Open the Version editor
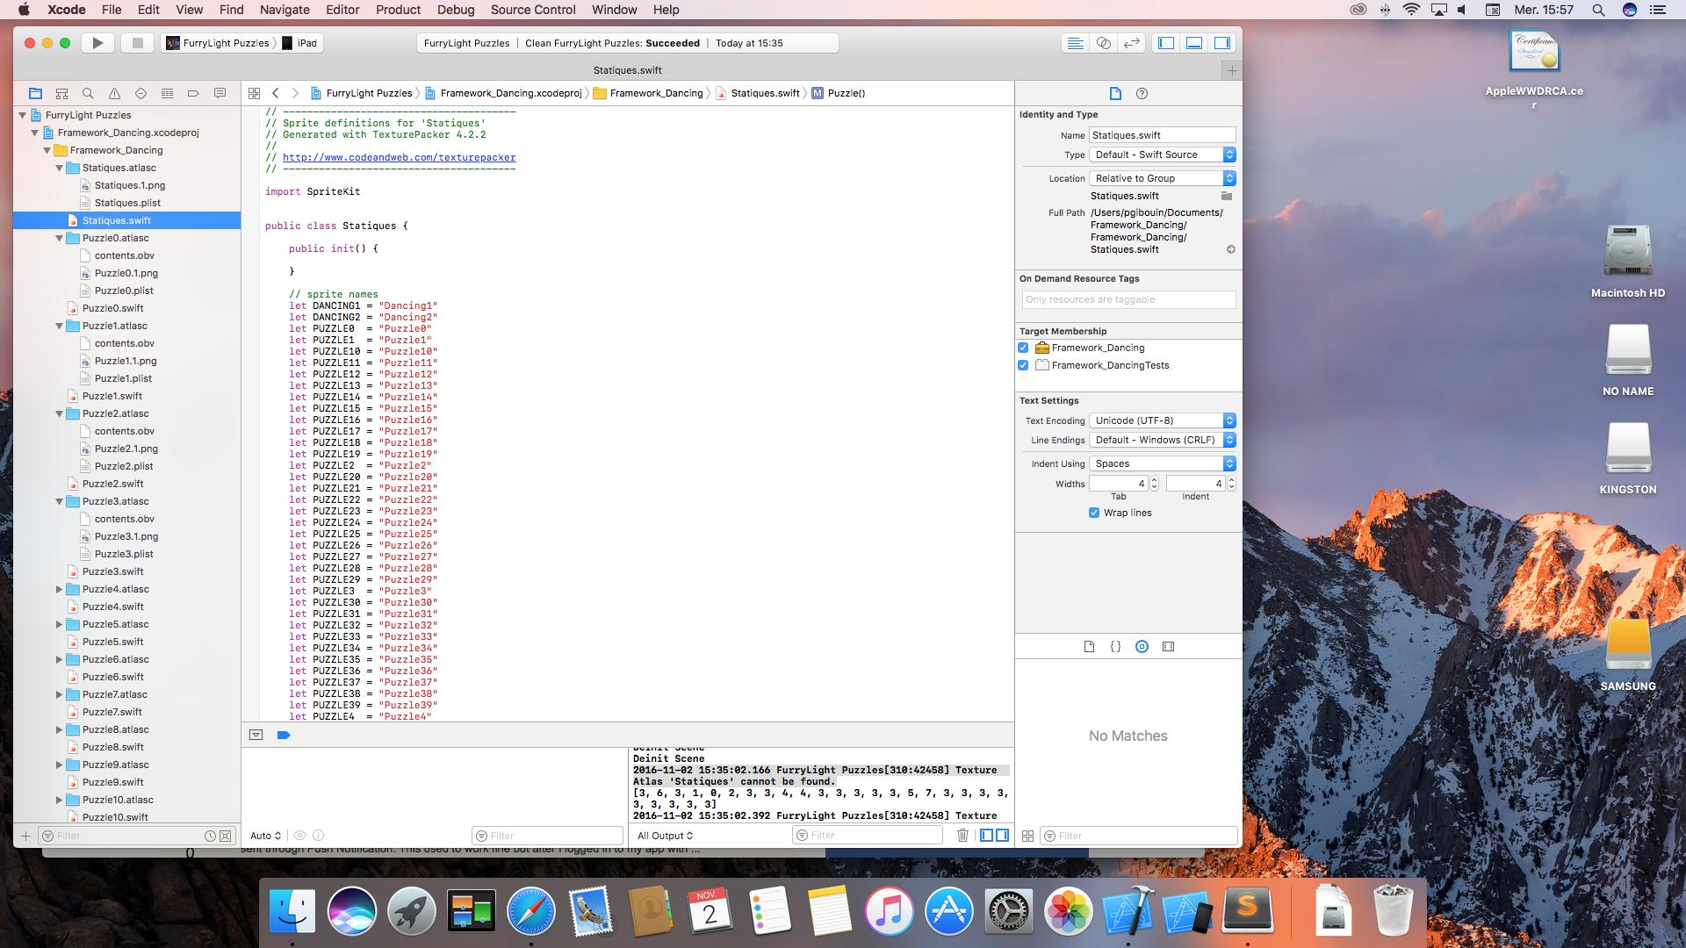The image size is (1686, 948). [x=1132, y=43]
